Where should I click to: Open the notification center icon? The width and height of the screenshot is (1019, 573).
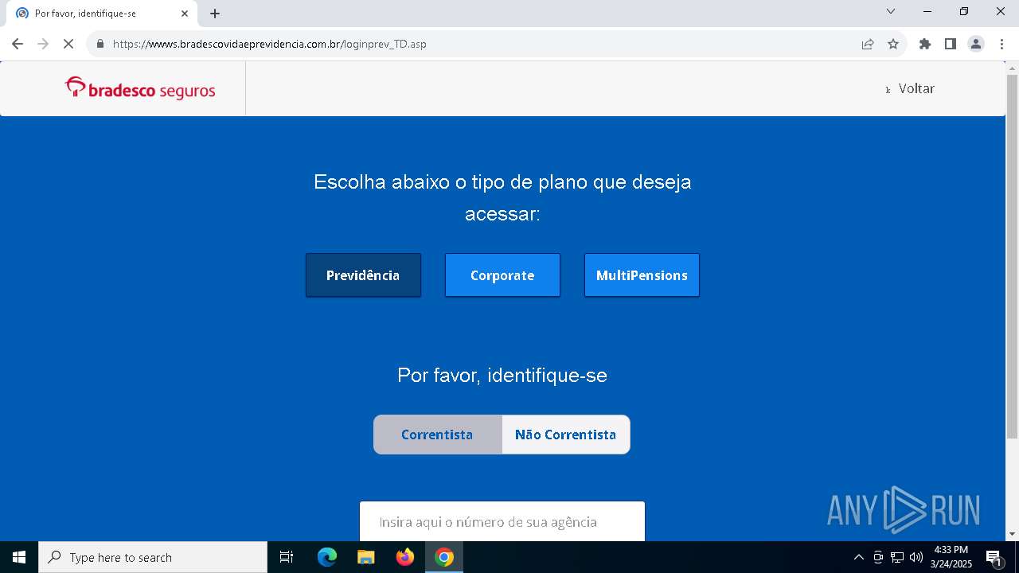click(994, 557)
